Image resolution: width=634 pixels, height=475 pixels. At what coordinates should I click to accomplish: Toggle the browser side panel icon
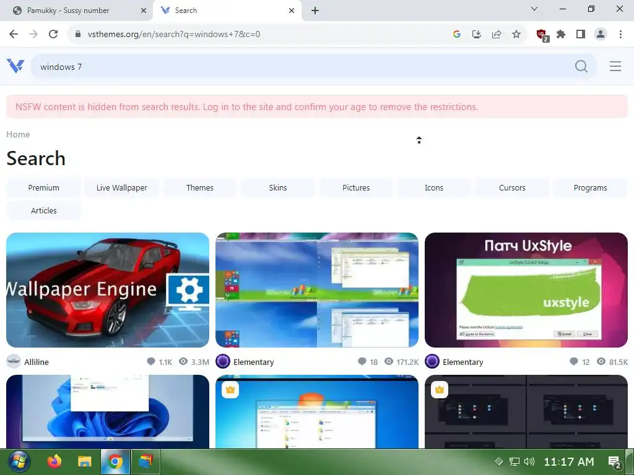pos(581,34)
